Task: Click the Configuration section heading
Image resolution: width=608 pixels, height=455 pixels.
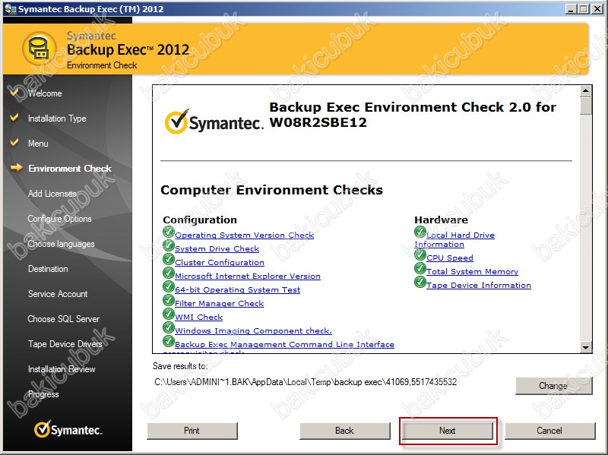Action: click(x=200, y=220)
